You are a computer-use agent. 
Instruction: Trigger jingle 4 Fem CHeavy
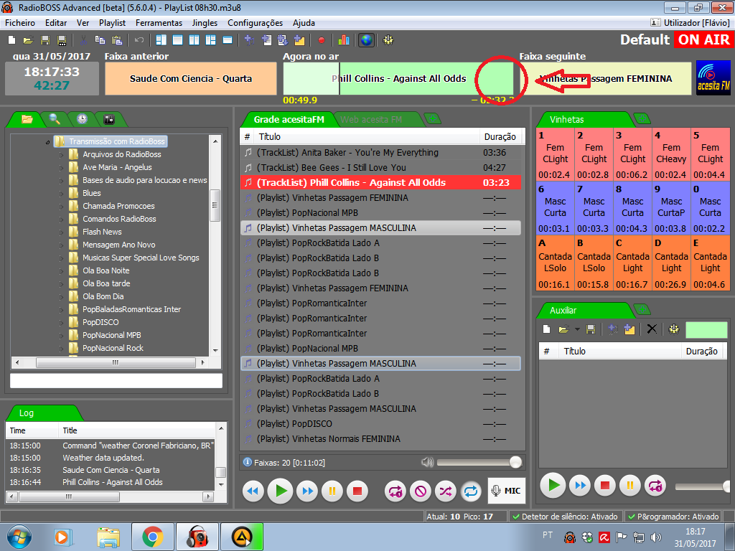(671, 155)
